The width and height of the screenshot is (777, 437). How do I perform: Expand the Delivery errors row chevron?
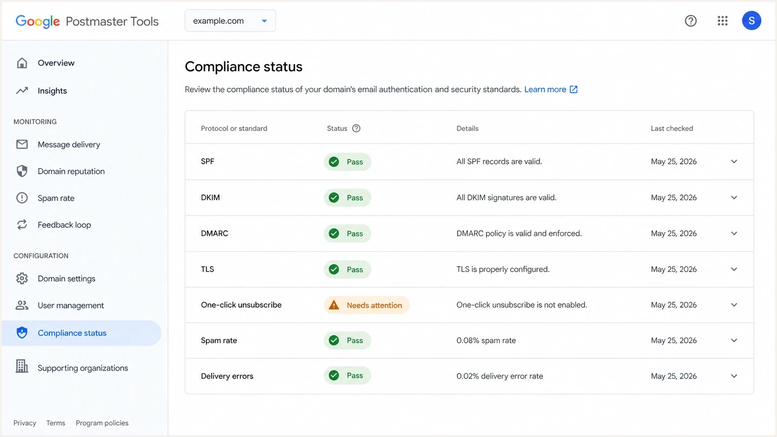click(734, 376)
